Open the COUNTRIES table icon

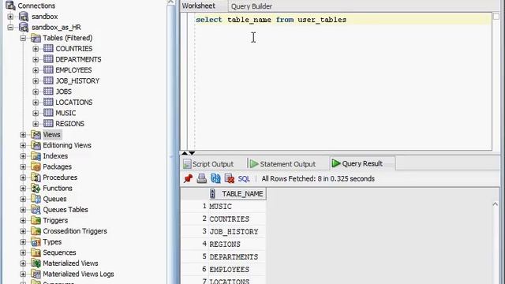click(x=48, y=48)
